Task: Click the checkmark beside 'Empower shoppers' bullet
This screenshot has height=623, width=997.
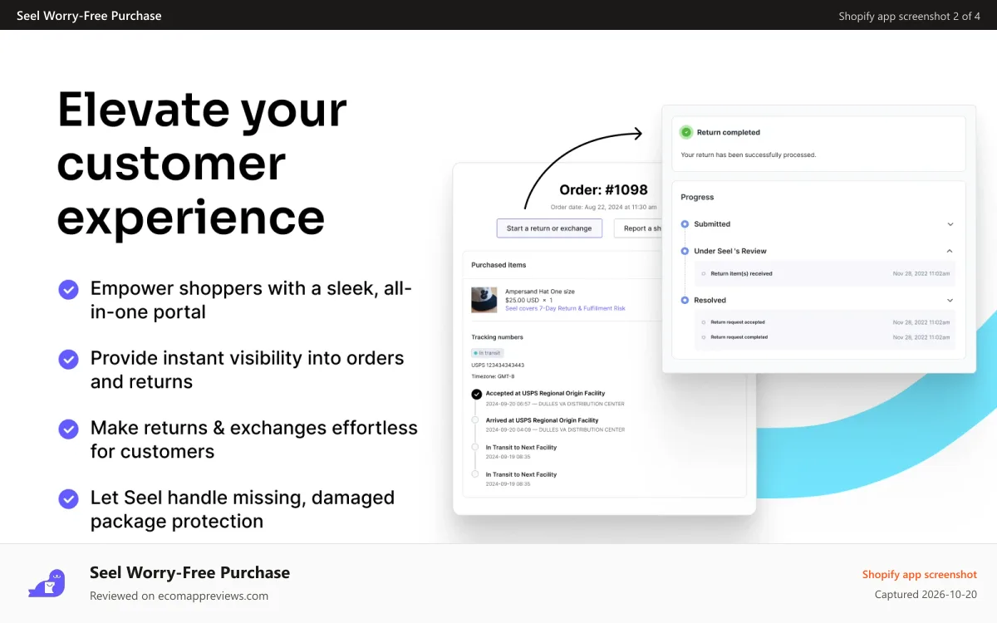Action: [x=68, y=289]
